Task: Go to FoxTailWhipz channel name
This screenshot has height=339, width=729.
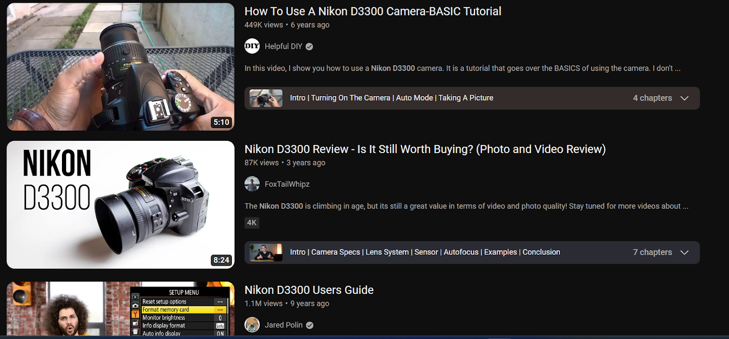Action: 287,184
